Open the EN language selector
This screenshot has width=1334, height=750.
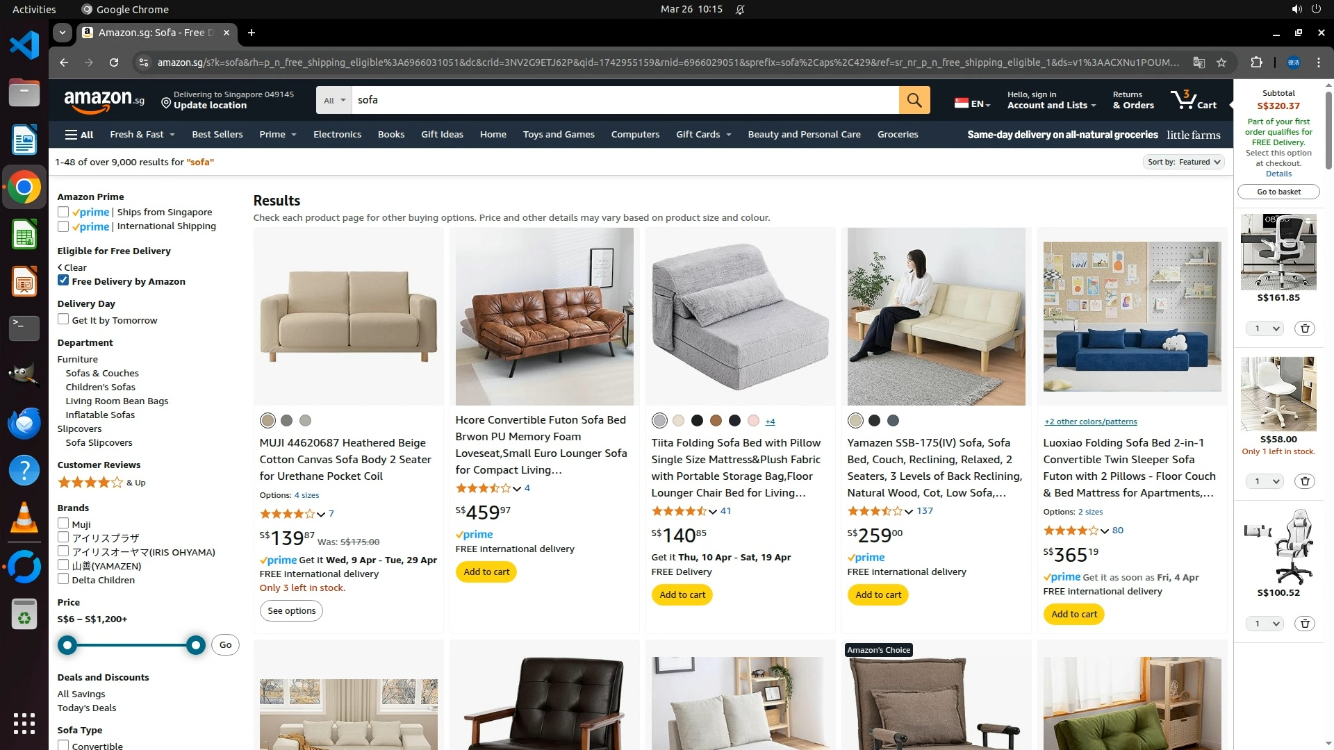click(973, 103)
